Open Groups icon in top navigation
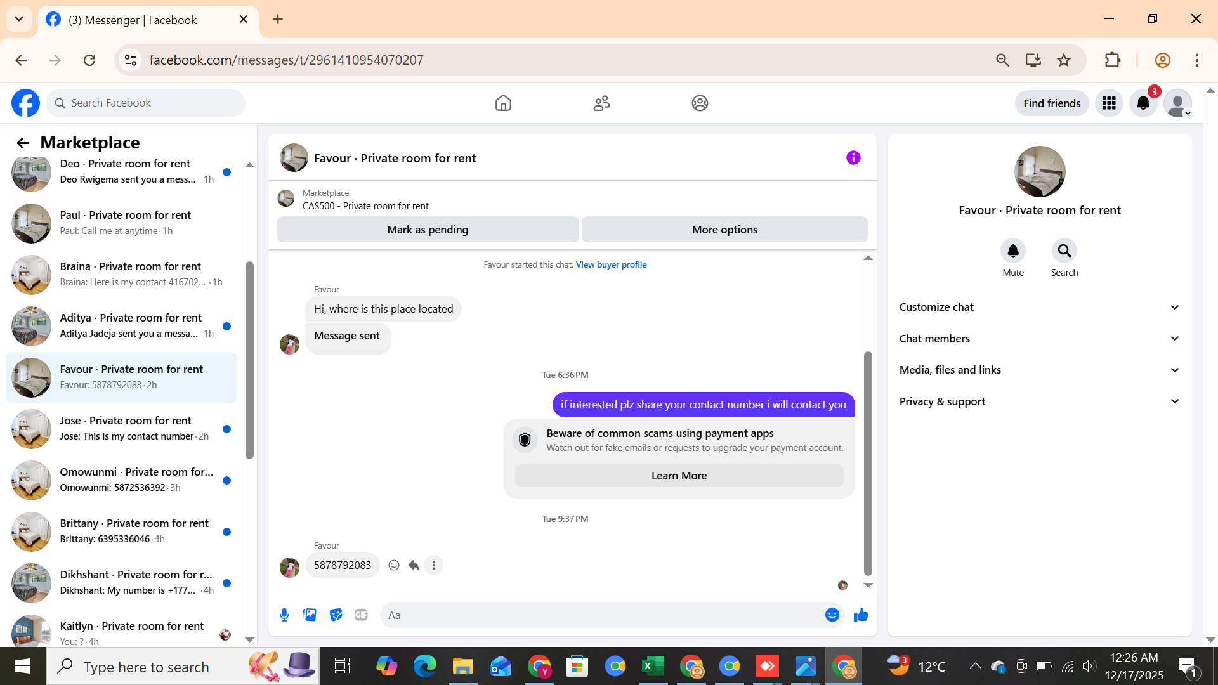The width and height of the screenshot is (1218, 685). (x=700, y=103)
